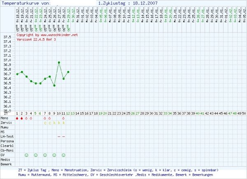The image size is (247, 179).
Task: Click the Temperaturkurve von name field
Action: point(74,3)
